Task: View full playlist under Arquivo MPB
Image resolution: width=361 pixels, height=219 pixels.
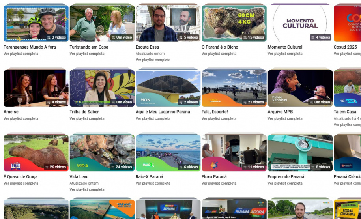Action: 285,119
